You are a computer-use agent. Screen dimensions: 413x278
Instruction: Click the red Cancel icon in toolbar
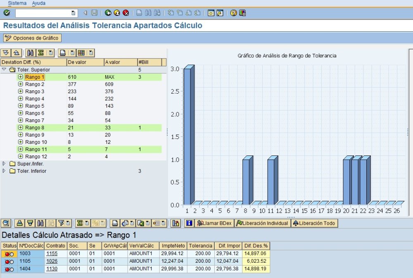(x=126, y=13)
